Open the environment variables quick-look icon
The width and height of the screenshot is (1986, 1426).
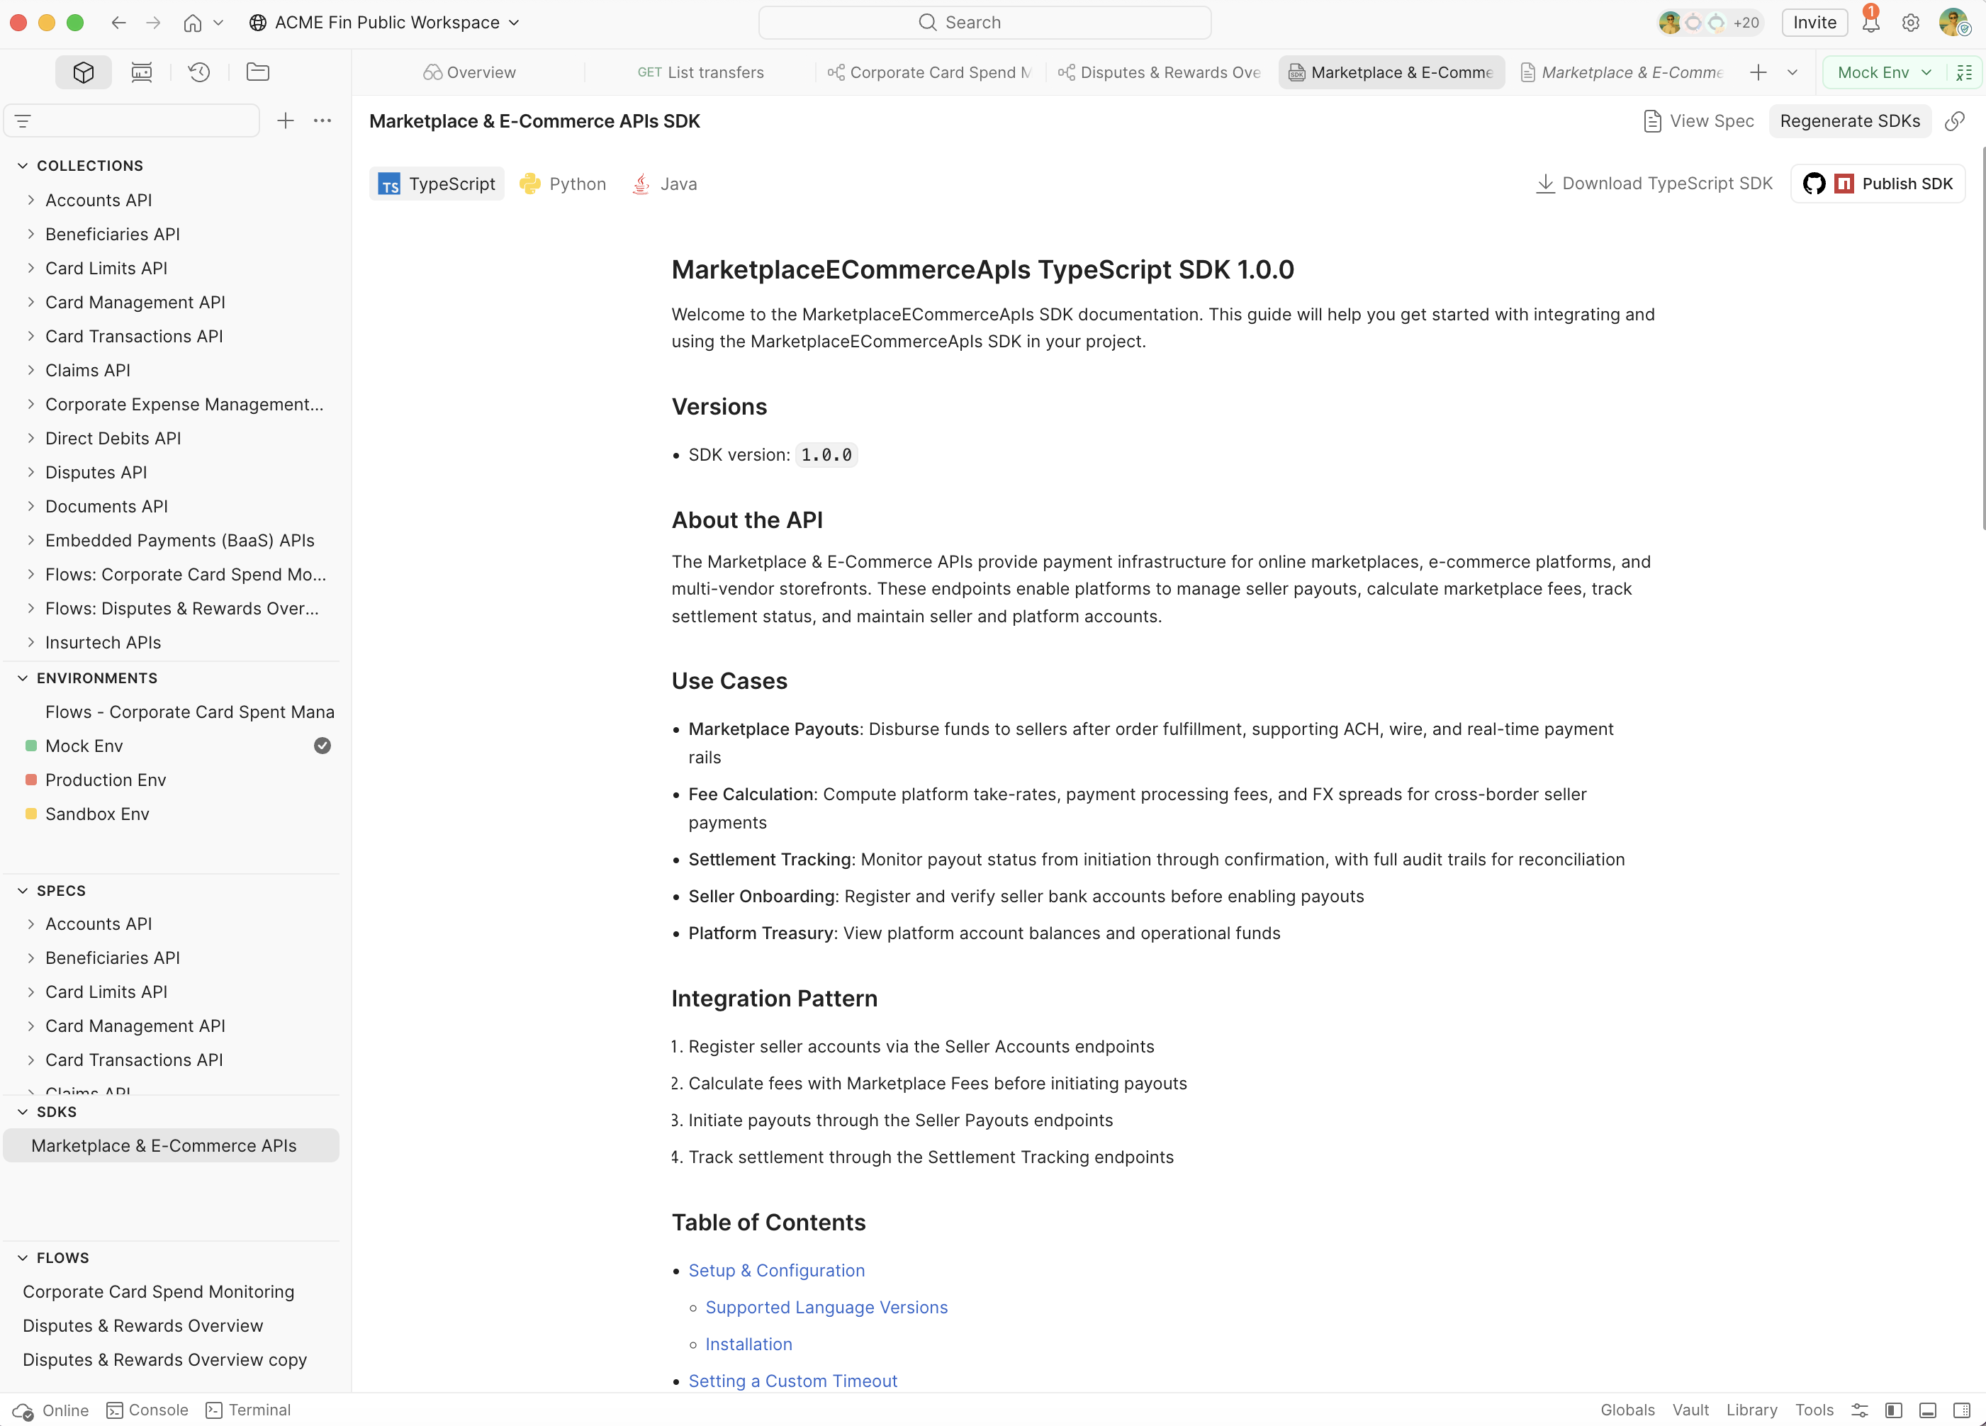pyautogui.click(x=1964, y=73)
